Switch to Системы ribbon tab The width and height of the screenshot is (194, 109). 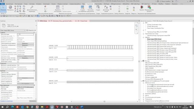tap(32, 4)
